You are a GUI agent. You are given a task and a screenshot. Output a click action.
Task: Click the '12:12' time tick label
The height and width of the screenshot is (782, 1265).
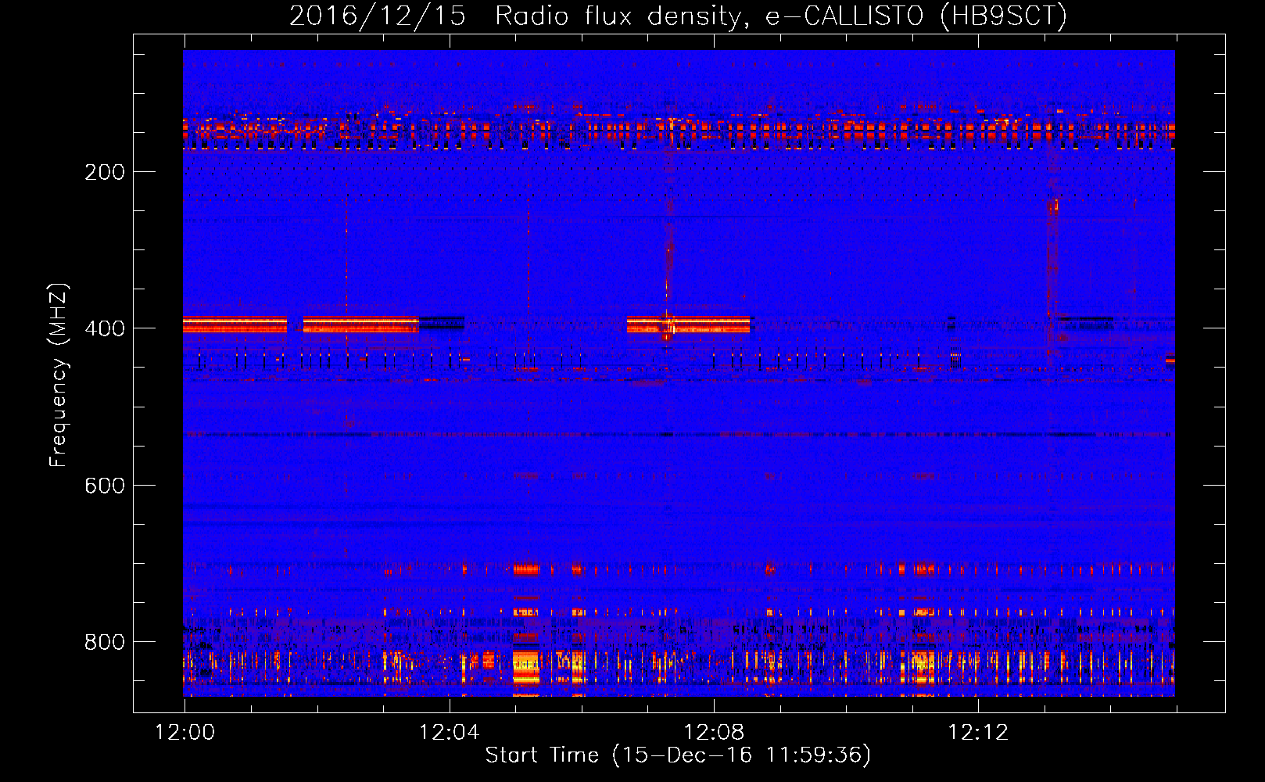[x=978, y=732]
